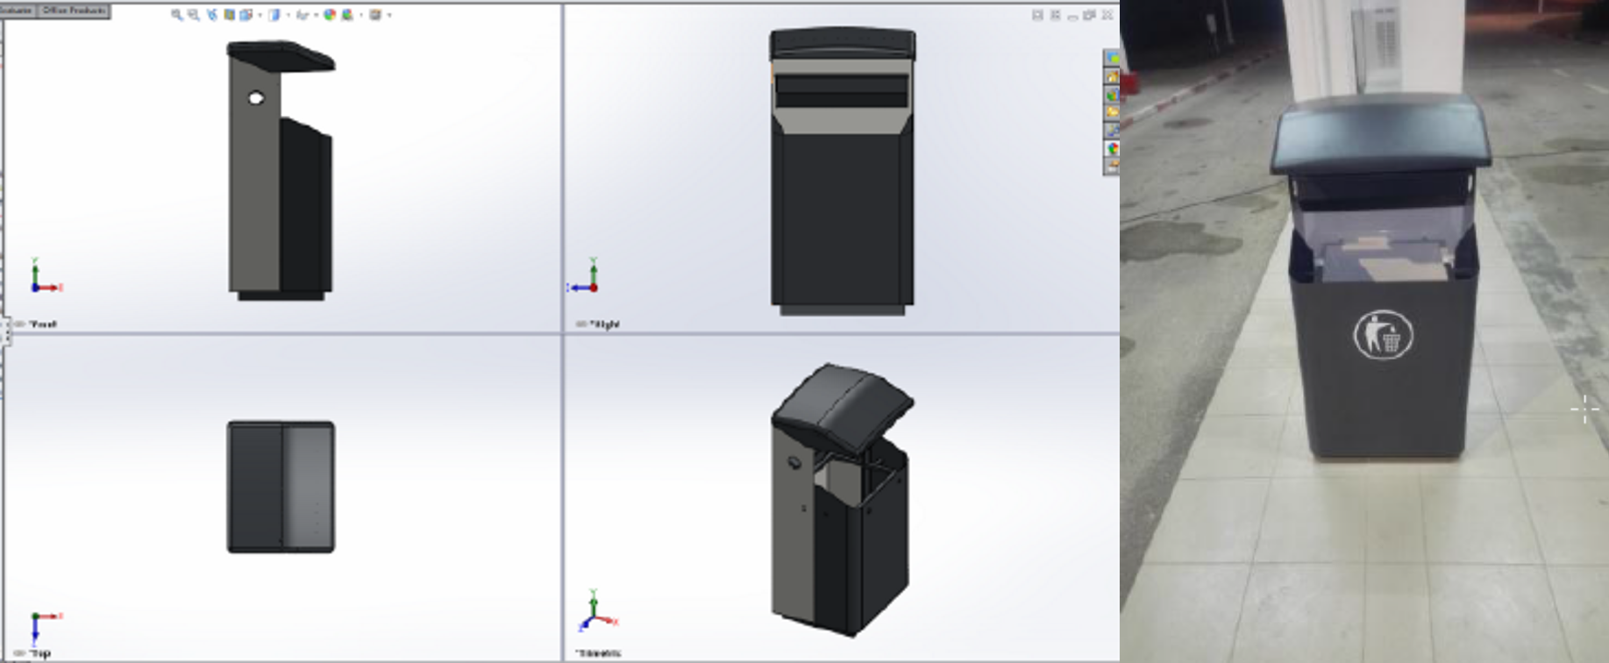Screen dimensions: 1609x663
Task: Click the Edit Appearance color ball icon
Action: (x=330, y=15)
